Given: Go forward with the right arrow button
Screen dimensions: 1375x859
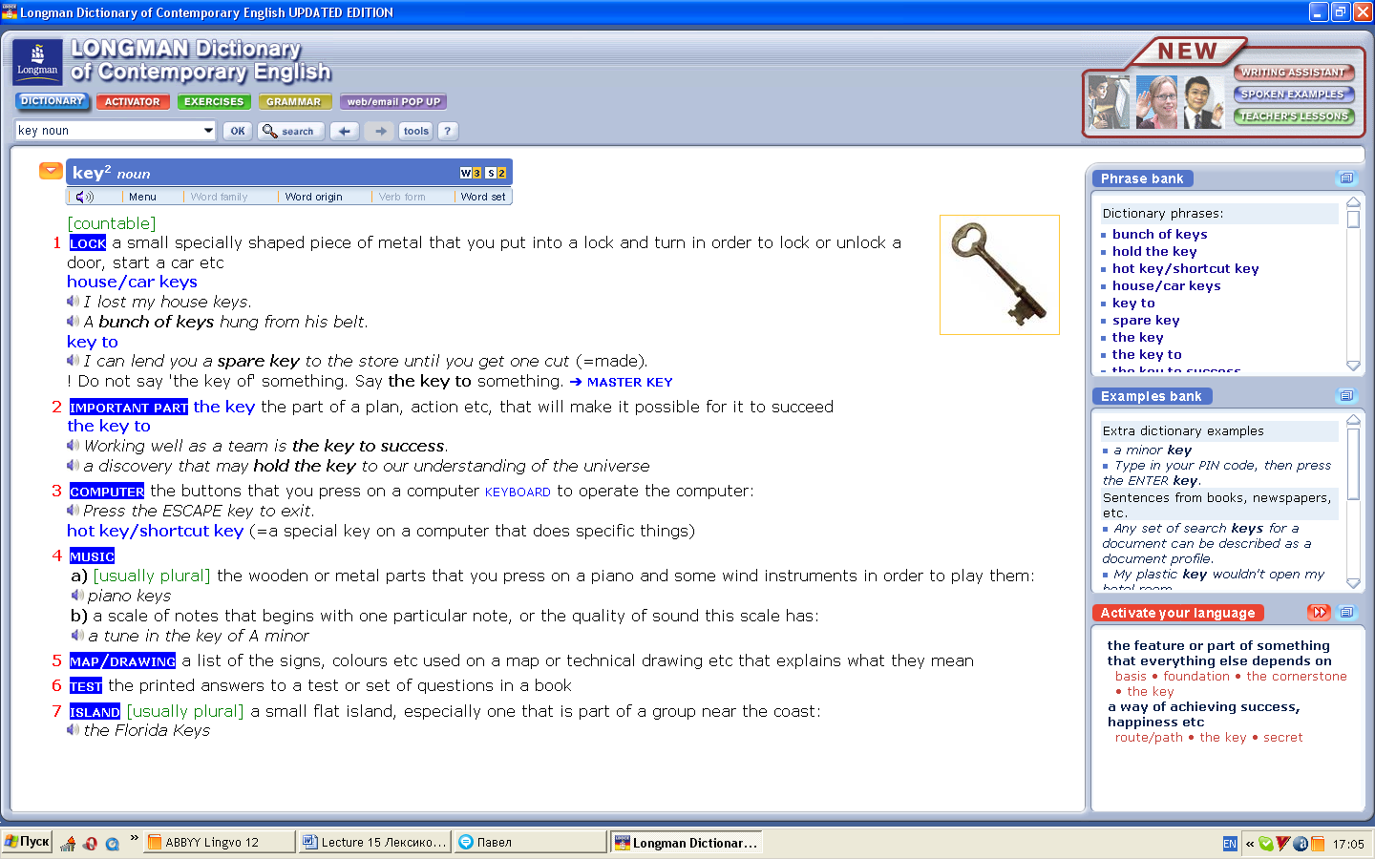Looking at the screenshot, I should [x=380, y=131].
